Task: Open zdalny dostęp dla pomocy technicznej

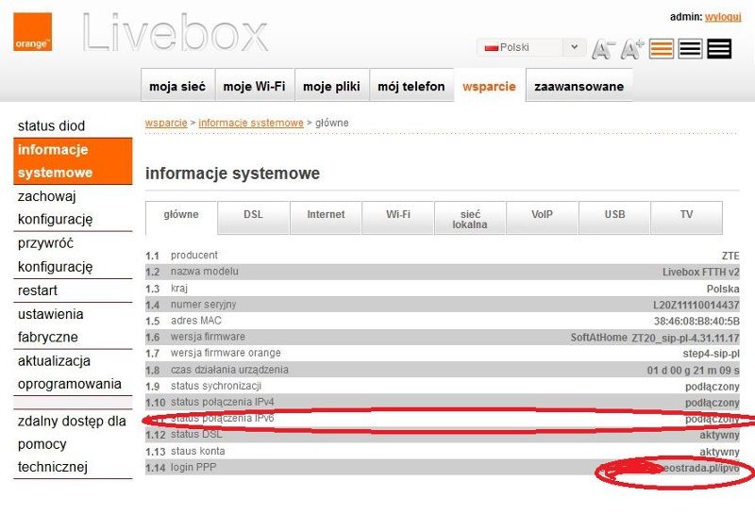Action: tap(73, 443)
